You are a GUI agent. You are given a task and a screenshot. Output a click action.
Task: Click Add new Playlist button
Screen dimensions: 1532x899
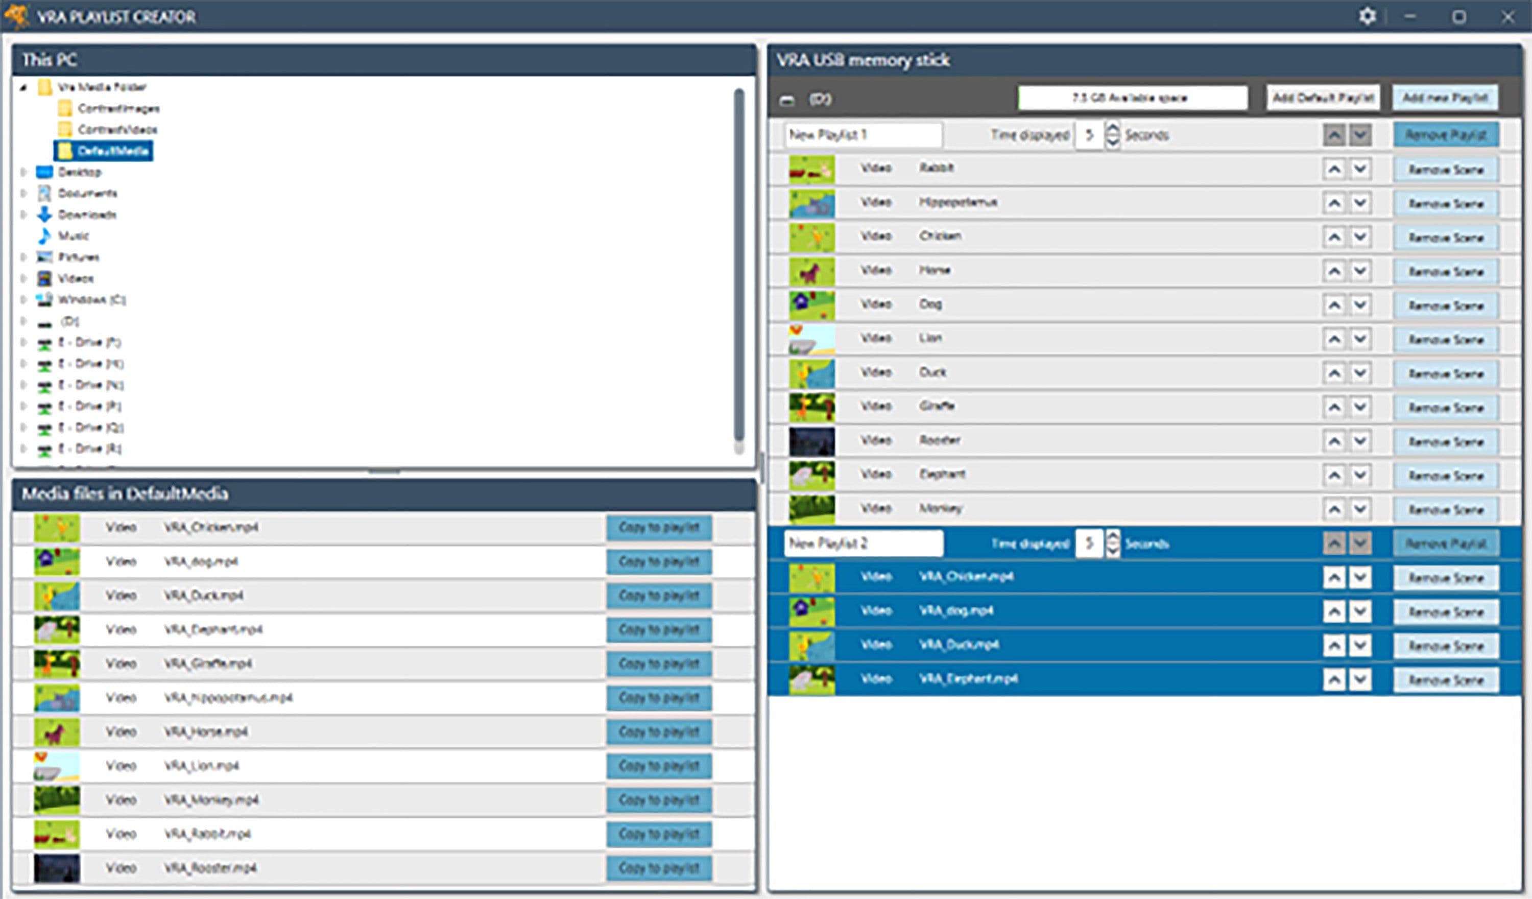click(x=1445, y=98)
